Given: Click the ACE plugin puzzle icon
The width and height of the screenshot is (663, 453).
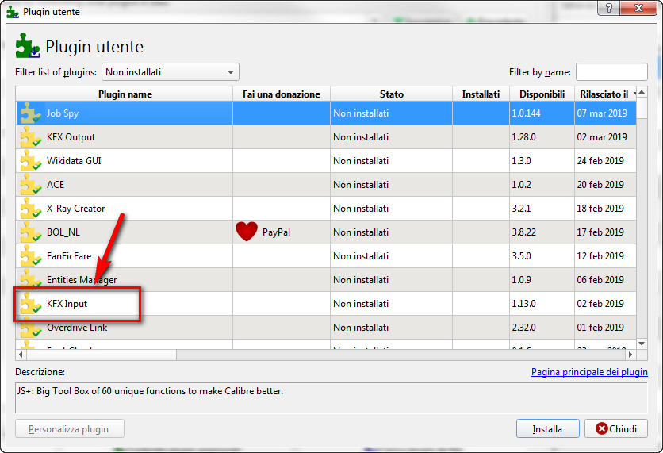Looking at the screenshot, I should [x=31, y=184].
